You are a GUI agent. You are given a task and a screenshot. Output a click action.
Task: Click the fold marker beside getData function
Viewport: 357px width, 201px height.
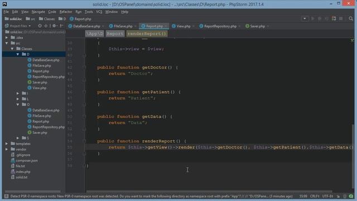[84, 117]
